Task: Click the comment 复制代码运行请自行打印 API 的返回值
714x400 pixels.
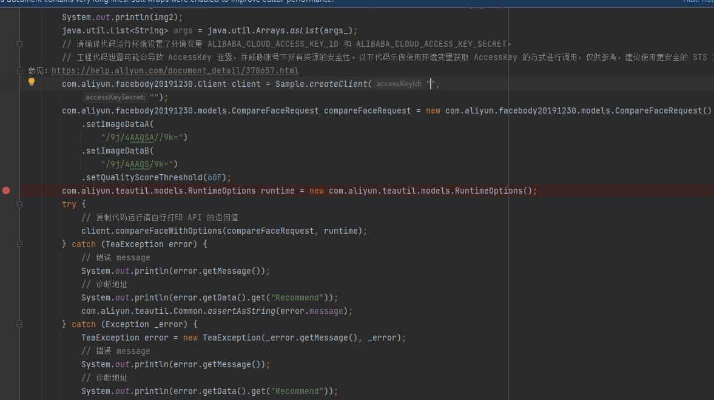Action: (x=160, y=217)
